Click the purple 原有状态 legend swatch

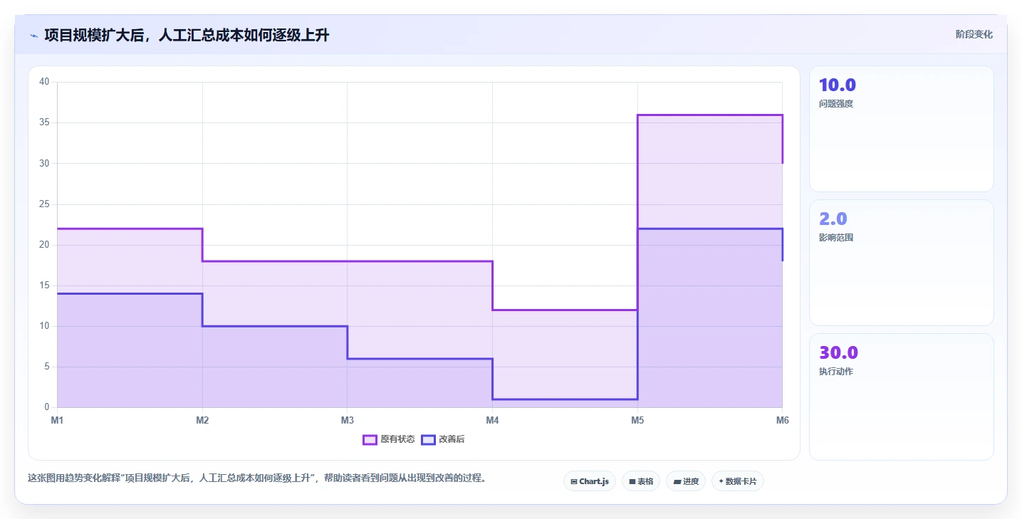(370, 439)
